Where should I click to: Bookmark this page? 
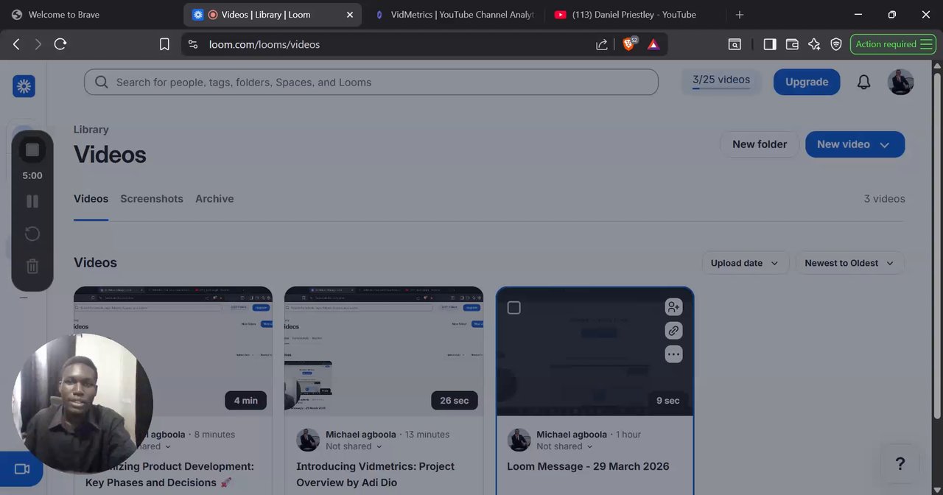pos(164,44)
